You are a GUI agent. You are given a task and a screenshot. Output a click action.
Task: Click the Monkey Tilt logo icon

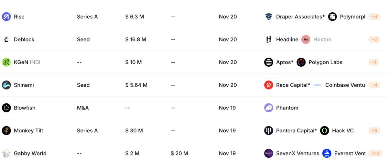click(x=6, y=131)
